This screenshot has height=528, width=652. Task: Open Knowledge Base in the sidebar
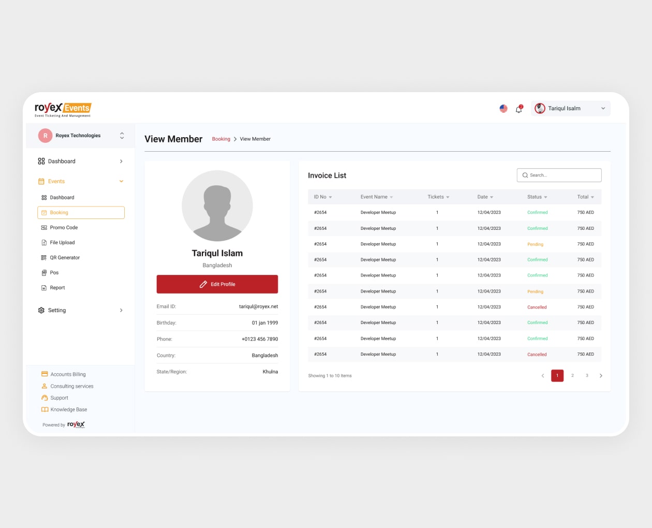coord(68,410)
